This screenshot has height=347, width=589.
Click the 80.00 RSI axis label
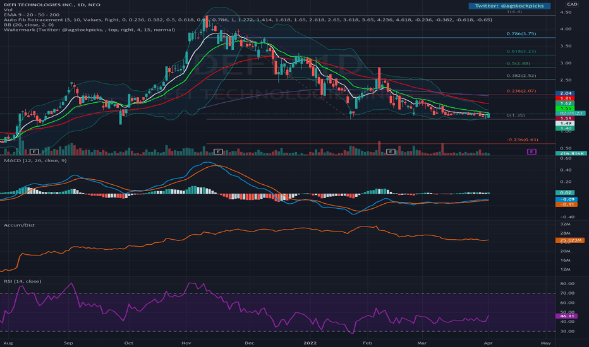(568, 284)
